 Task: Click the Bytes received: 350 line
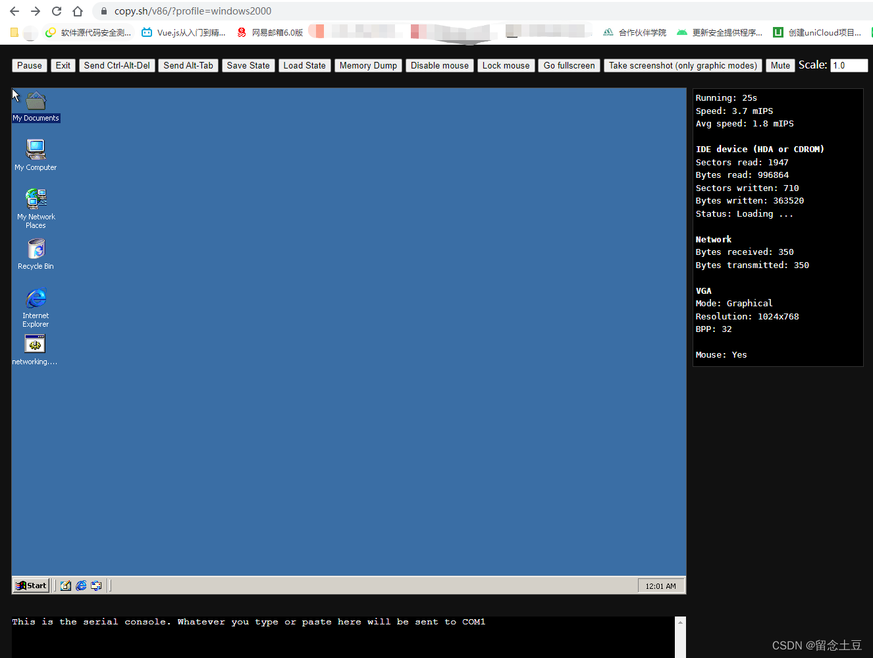pos(745,252)
